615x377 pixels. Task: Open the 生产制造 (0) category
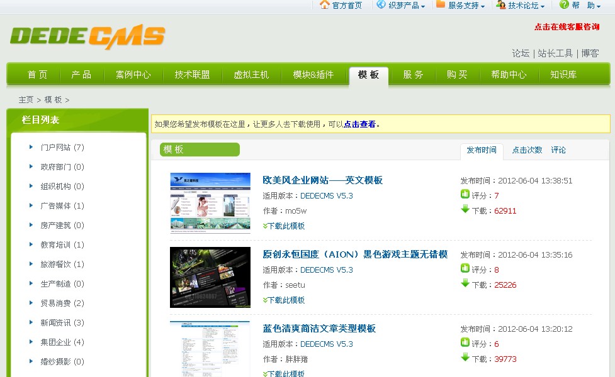pyautogui.click(x=62, y=284)
